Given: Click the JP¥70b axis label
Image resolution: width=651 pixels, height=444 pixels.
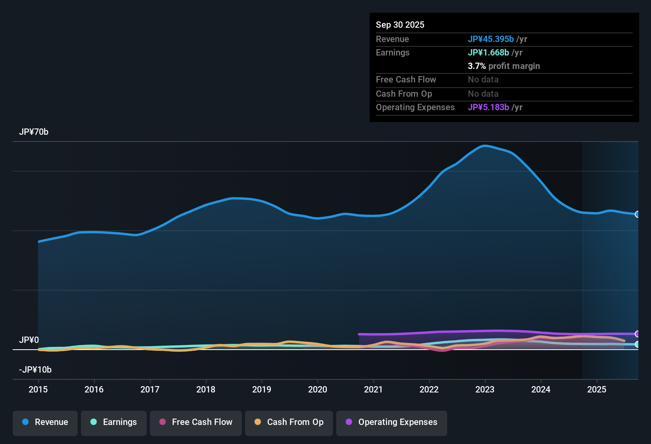Looking at the screenshot, I should click(34, 132).
